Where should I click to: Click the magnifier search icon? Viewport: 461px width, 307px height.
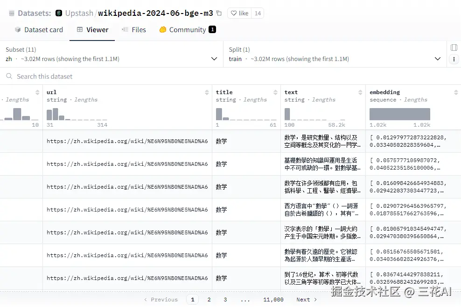tap(9, 76)
